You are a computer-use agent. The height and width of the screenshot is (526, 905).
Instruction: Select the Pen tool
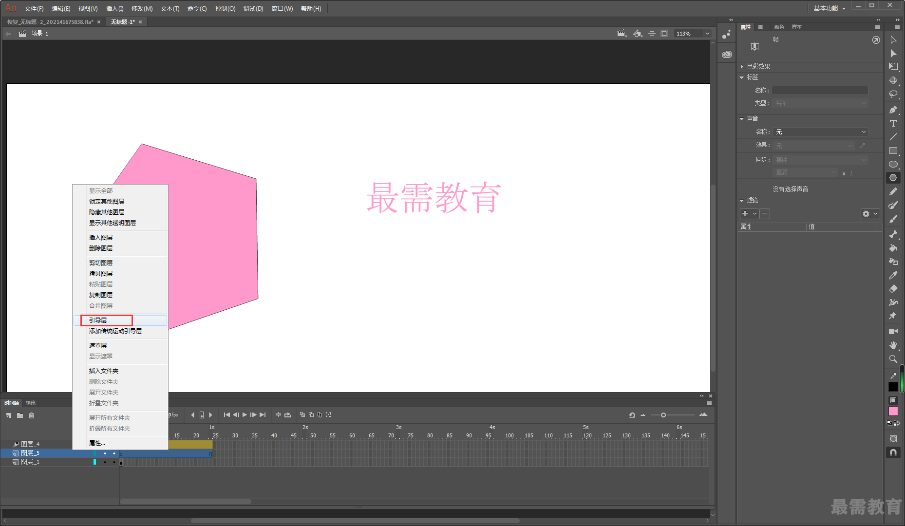click(x=893, y=110)
